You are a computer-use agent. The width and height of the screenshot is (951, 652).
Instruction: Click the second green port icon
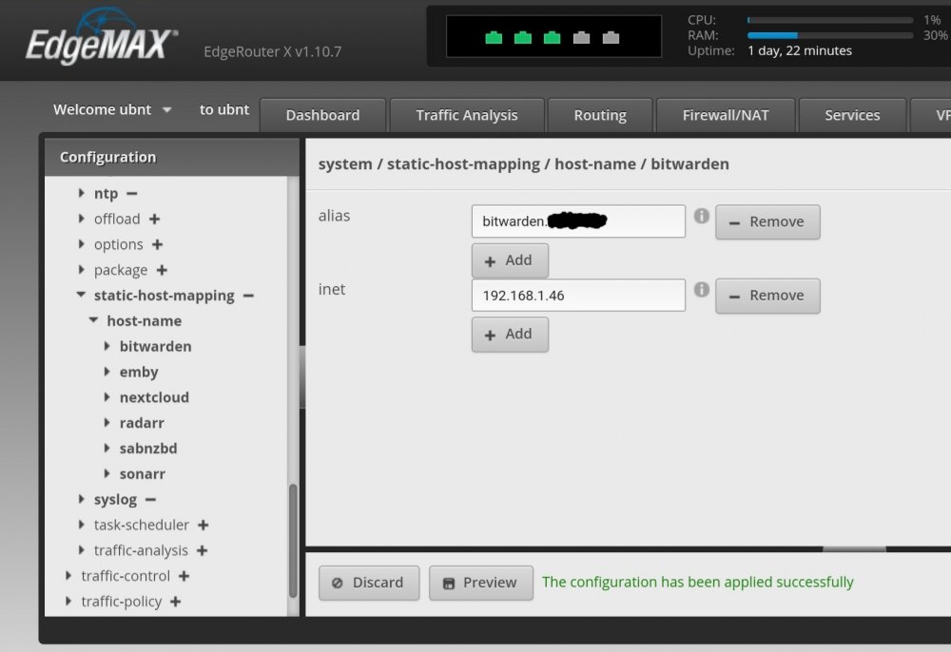[523, 38]
